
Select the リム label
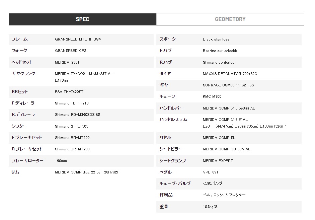pos(15,172)
